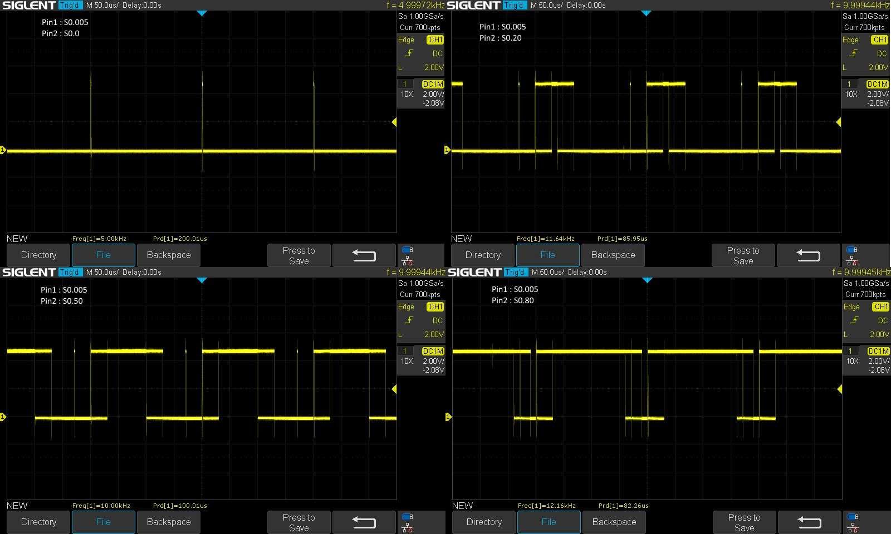The height and width of the screenshot is (534, 891).
Task: Click the Freq[1]=10.00kHz measurement
Action: [101, 506]
